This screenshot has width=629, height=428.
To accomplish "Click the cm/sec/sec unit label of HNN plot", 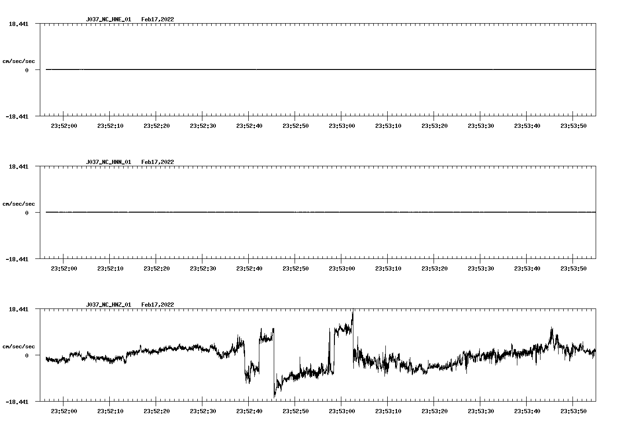I will coord(19,204).
